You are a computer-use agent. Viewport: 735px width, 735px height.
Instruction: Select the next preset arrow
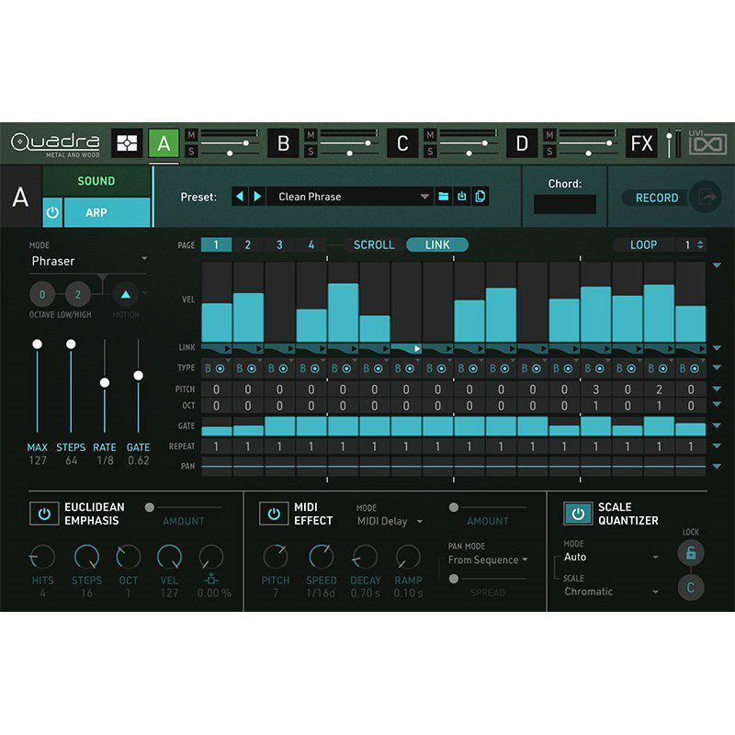pyautogui.click(x=257, y=197)
